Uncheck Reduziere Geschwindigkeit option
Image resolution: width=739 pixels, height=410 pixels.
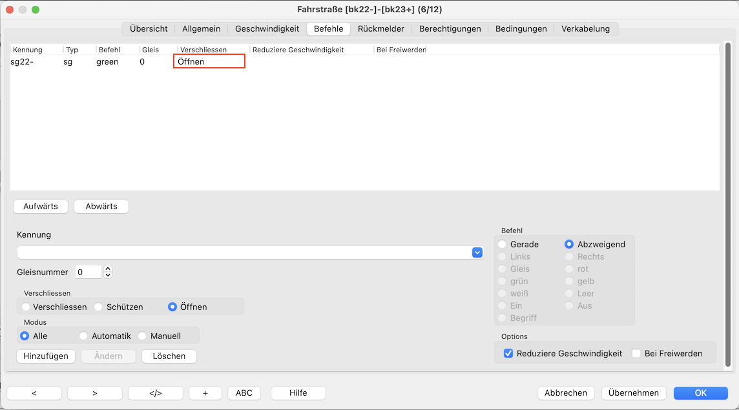[508, 353]
